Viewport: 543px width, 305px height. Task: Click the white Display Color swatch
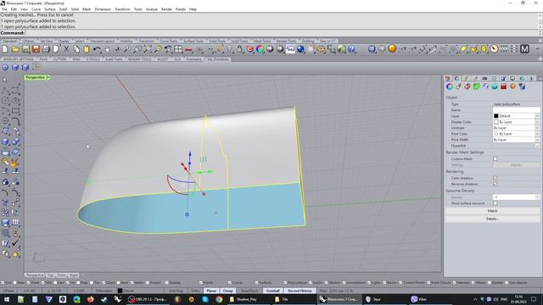(x=495, y=122)
